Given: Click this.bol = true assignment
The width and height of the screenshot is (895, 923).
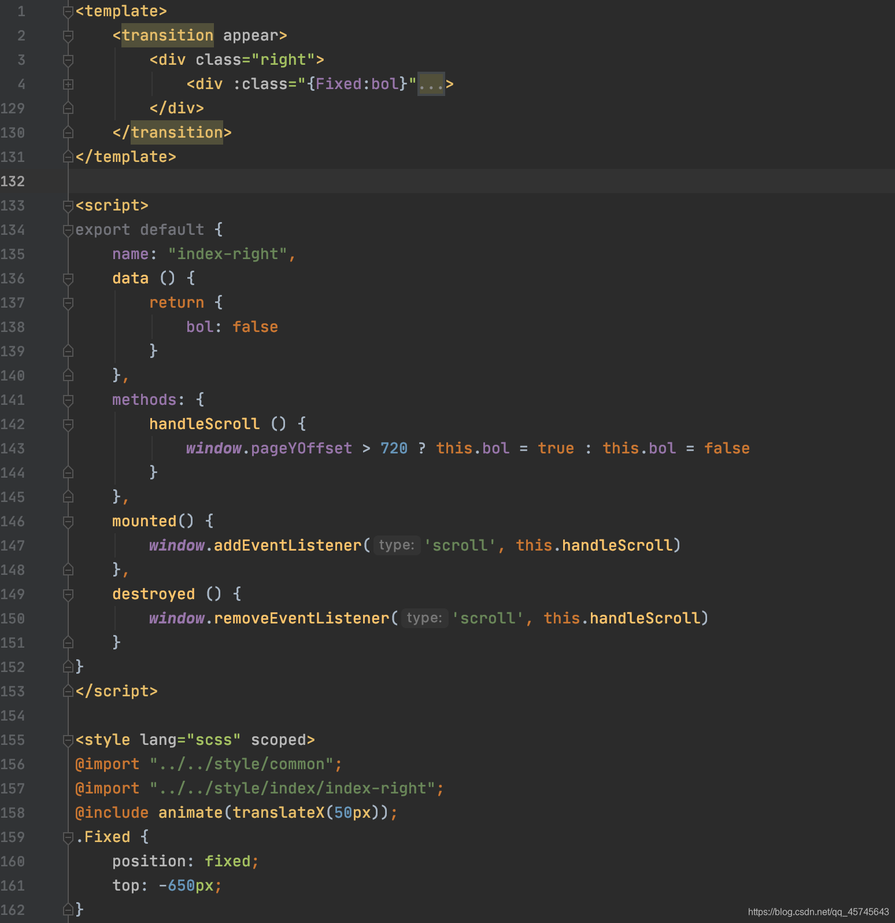Looking at the screenshot, I should click(505, 449).
